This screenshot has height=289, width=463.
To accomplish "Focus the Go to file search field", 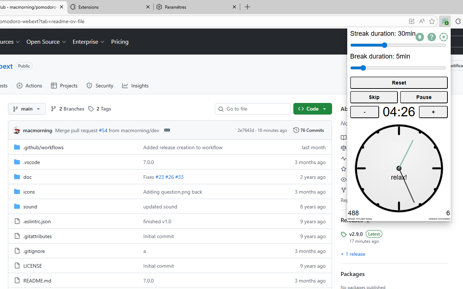I will click(252, 109).
